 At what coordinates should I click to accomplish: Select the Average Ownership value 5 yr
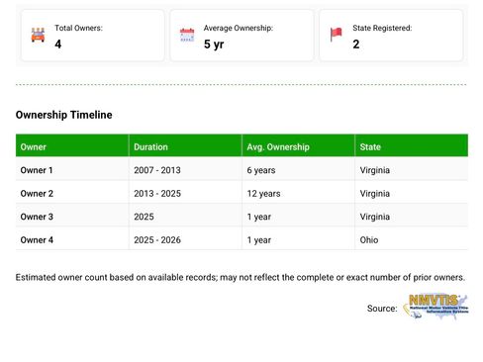point(214,45)
